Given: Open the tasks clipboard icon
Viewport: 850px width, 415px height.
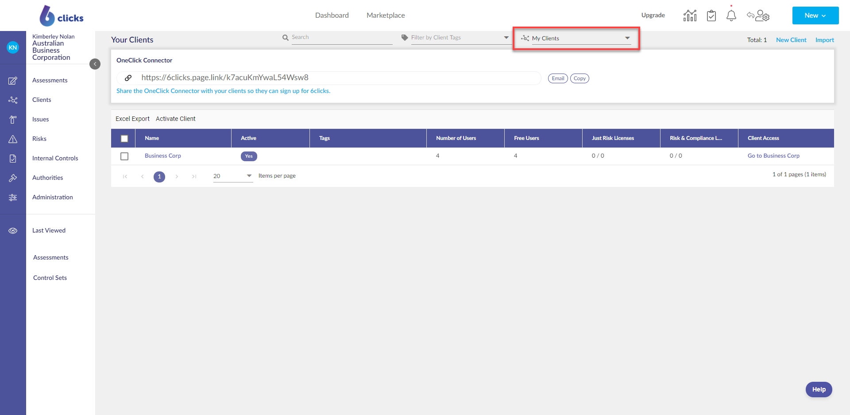Looking at the screenshot, I should [711, 16].
